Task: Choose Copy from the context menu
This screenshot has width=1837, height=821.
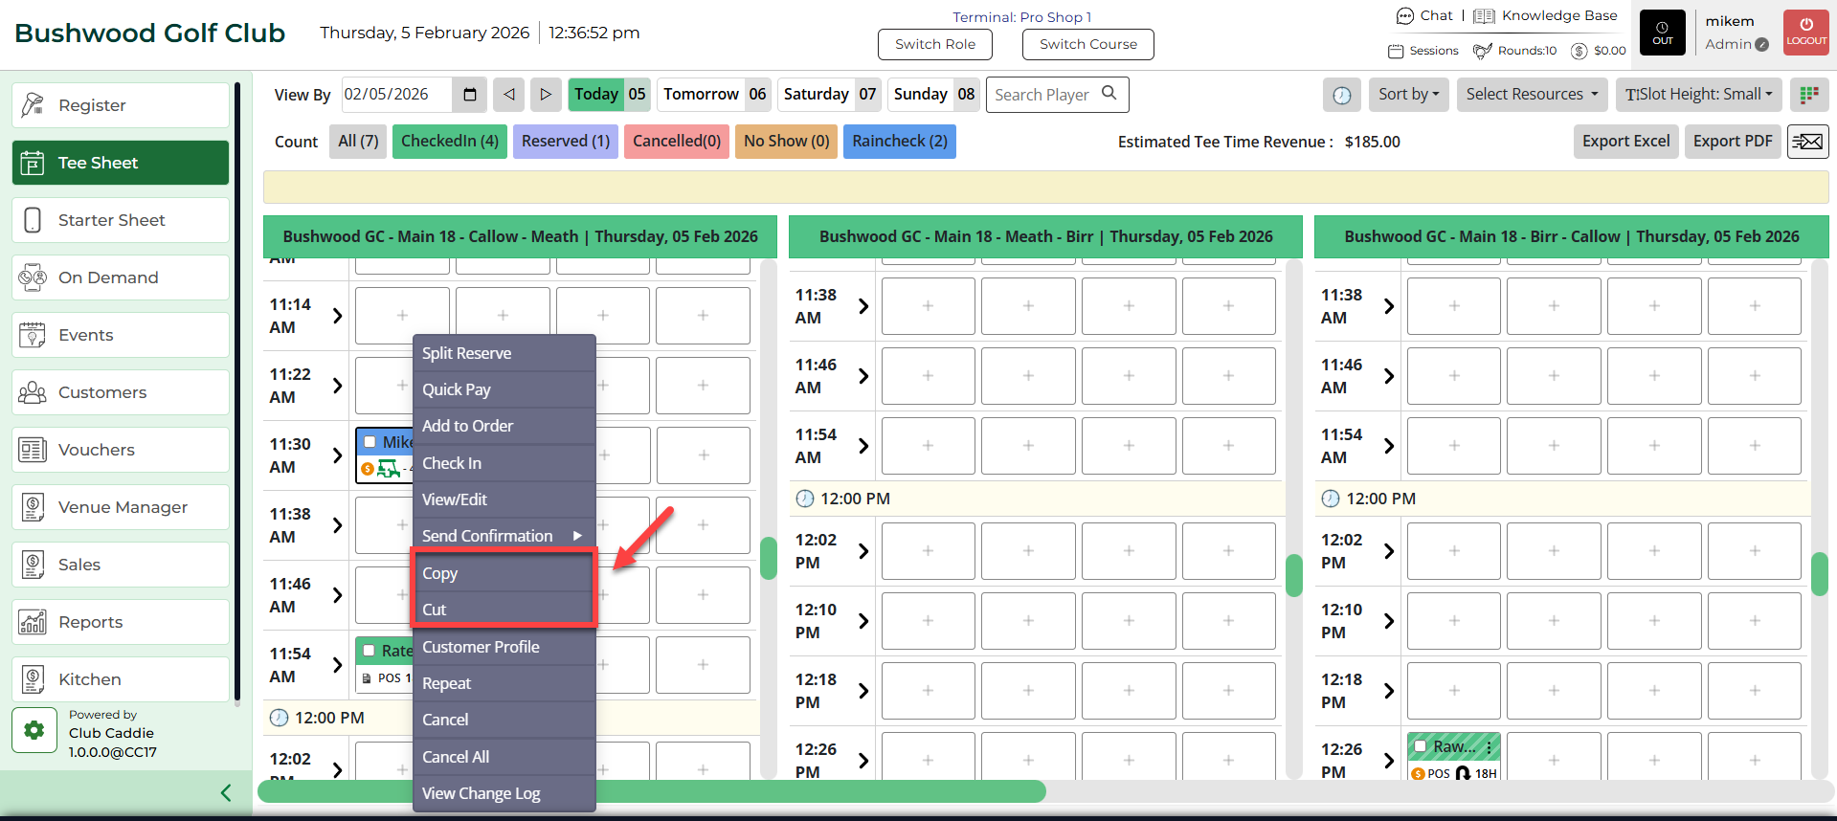Action: tap(440, 573)
